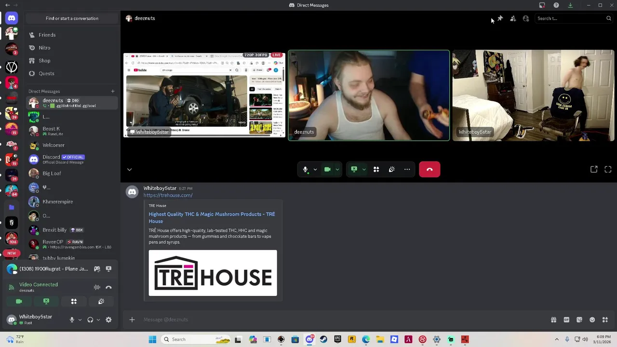
Task: Open more call options (three dots)
Action: point(407,169)
